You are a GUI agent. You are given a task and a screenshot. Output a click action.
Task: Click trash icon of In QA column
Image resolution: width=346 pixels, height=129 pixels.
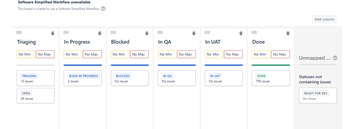194,33
